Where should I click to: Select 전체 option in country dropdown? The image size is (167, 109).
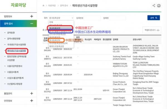click(51, 22)
